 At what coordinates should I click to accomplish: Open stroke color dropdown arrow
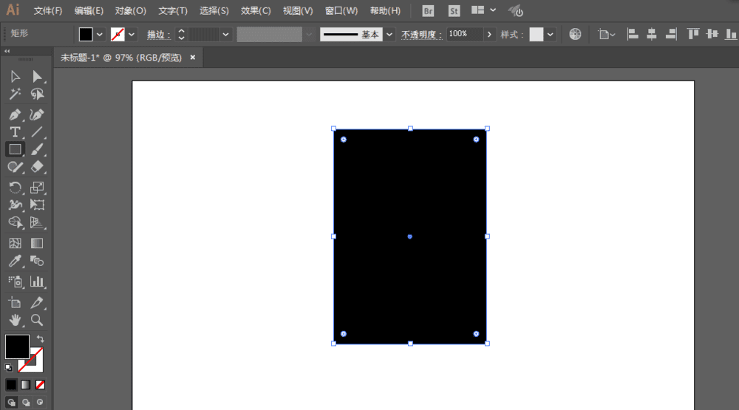132,35
